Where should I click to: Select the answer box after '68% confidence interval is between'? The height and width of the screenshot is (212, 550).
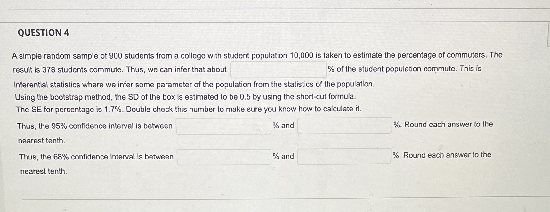pyautogui.click(x=223, y=157)
